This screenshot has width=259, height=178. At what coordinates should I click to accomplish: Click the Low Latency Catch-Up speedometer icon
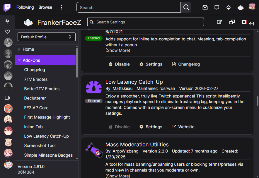point(94,87)
